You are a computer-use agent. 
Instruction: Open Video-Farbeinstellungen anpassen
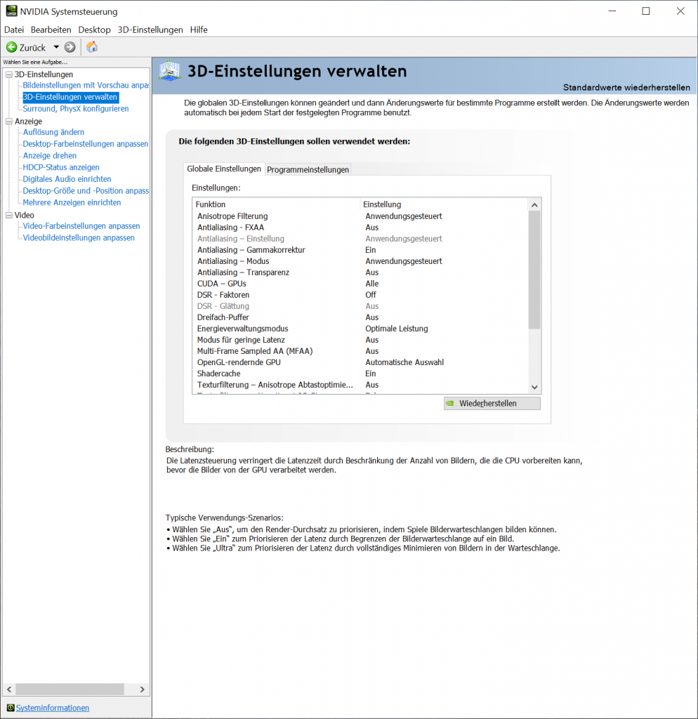pos(81,226)
